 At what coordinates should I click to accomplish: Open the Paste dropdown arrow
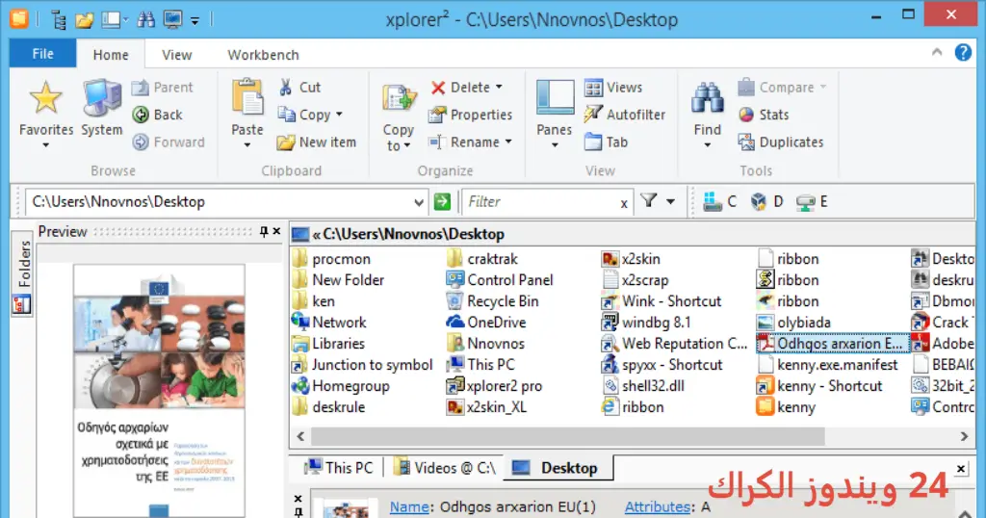pyautogui.click(x=247, y=145)
